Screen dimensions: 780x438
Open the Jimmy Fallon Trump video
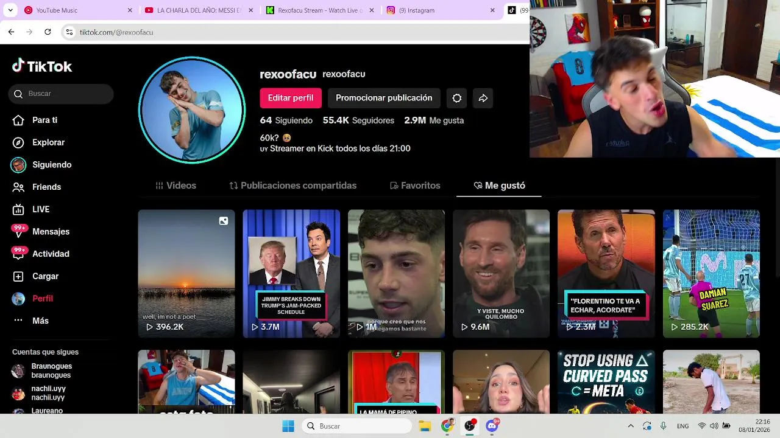coord(291,274)
